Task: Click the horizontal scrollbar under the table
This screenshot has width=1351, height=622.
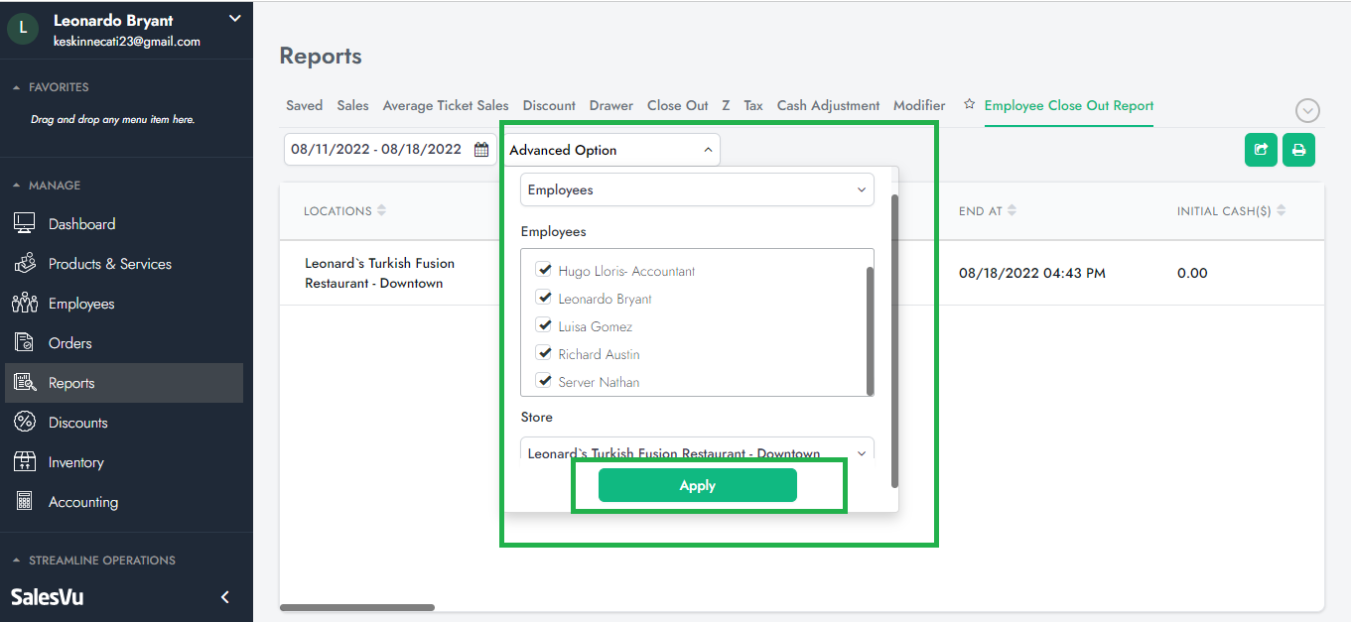Action: point(357,607)
